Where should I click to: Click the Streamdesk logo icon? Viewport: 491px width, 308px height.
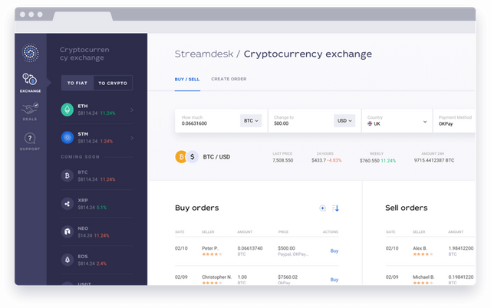click(31, 53)
